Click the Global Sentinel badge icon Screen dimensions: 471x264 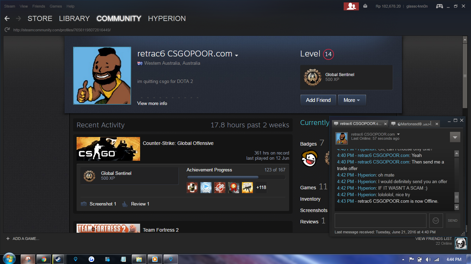(313, 77)
